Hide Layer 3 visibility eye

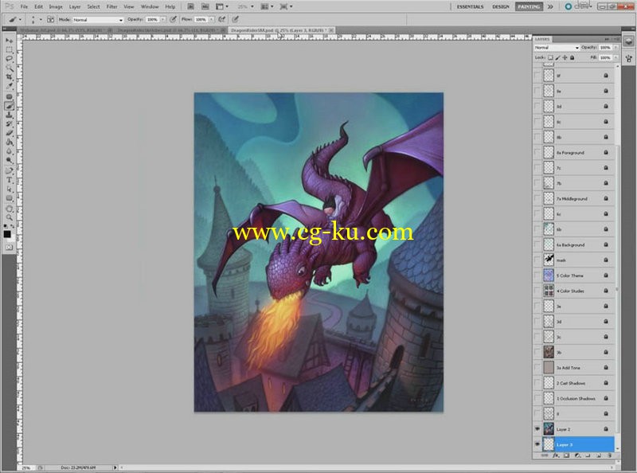tap(537, 444)
